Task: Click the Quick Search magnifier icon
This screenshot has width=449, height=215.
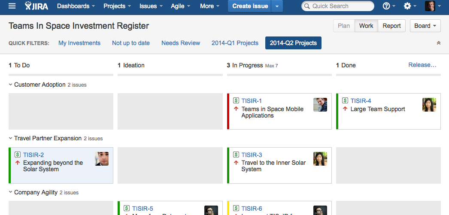Action: click(x=306, y=6)
